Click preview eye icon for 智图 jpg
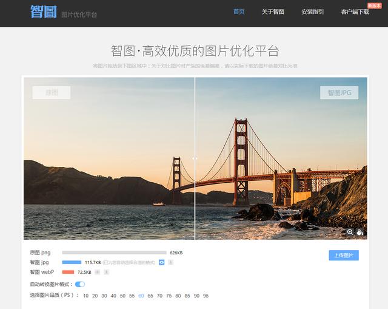 point(161,262)
